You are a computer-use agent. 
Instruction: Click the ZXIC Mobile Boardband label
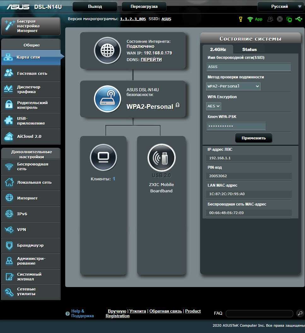tap(161, 188)
